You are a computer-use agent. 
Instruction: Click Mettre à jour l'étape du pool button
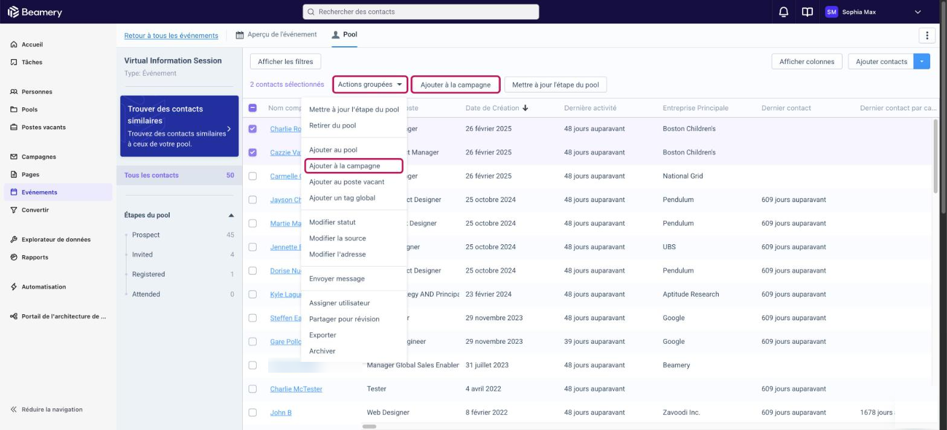pos(556,84)
